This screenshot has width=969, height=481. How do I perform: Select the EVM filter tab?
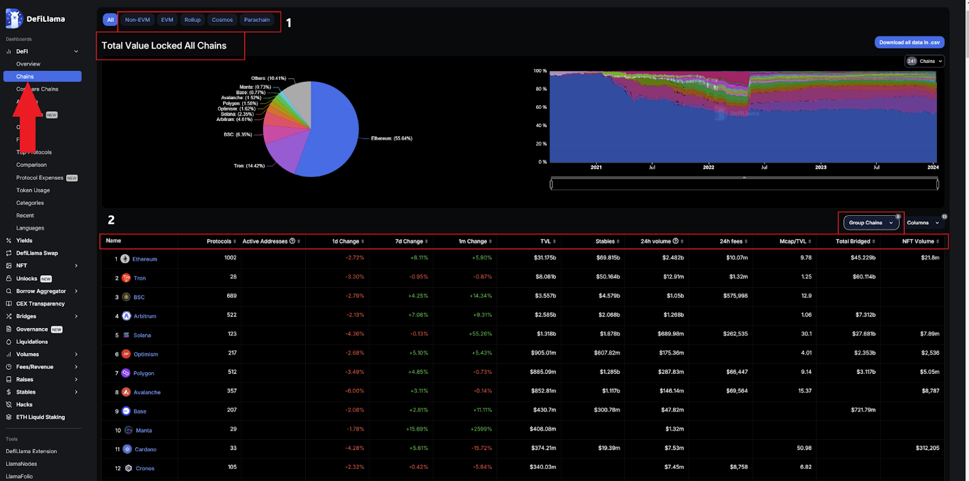click(167, 20)
